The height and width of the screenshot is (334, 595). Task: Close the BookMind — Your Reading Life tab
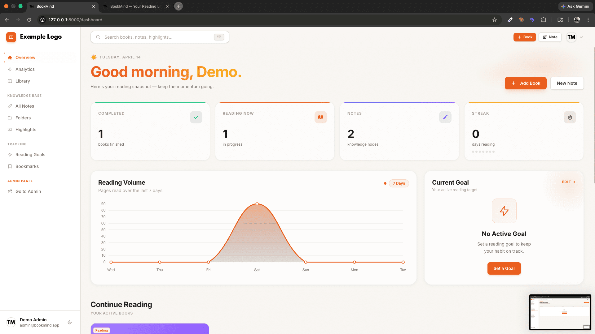(x=167, y=6)
